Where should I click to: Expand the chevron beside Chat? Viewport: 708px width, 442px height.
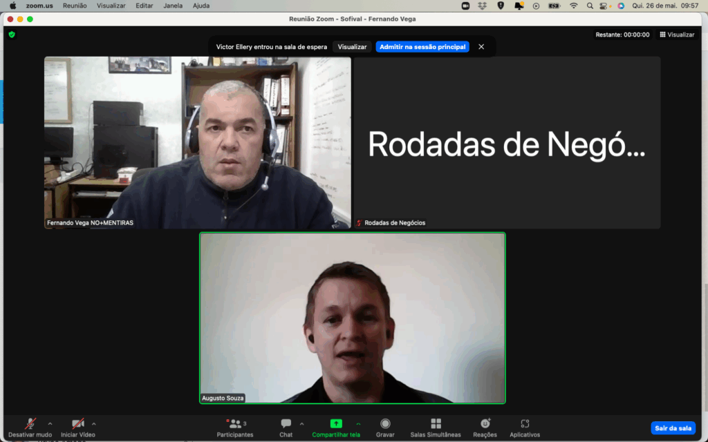point(301,423)
